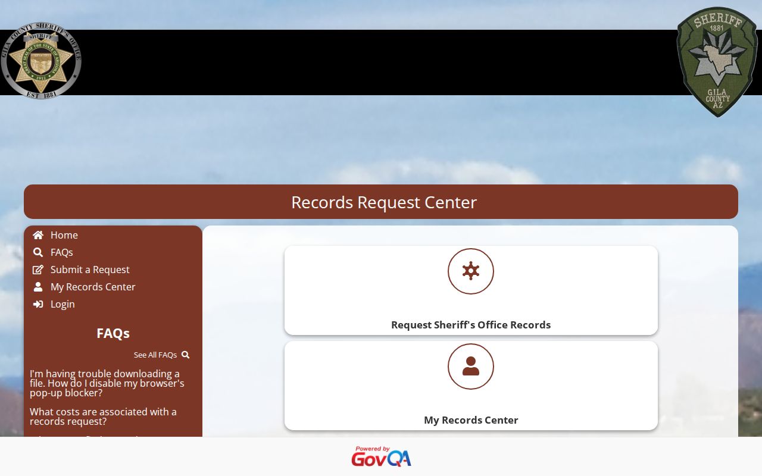The width and height of the screenshot is (762, 476).
Task: Open the pop-up blocker download FAQ
Action: tap(107, 383)
